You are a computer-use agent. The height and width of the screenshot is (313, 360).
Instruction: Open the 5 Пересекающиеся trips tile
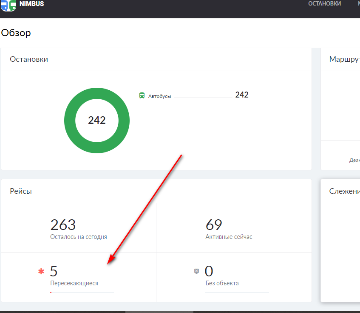[x=74, y=275]
